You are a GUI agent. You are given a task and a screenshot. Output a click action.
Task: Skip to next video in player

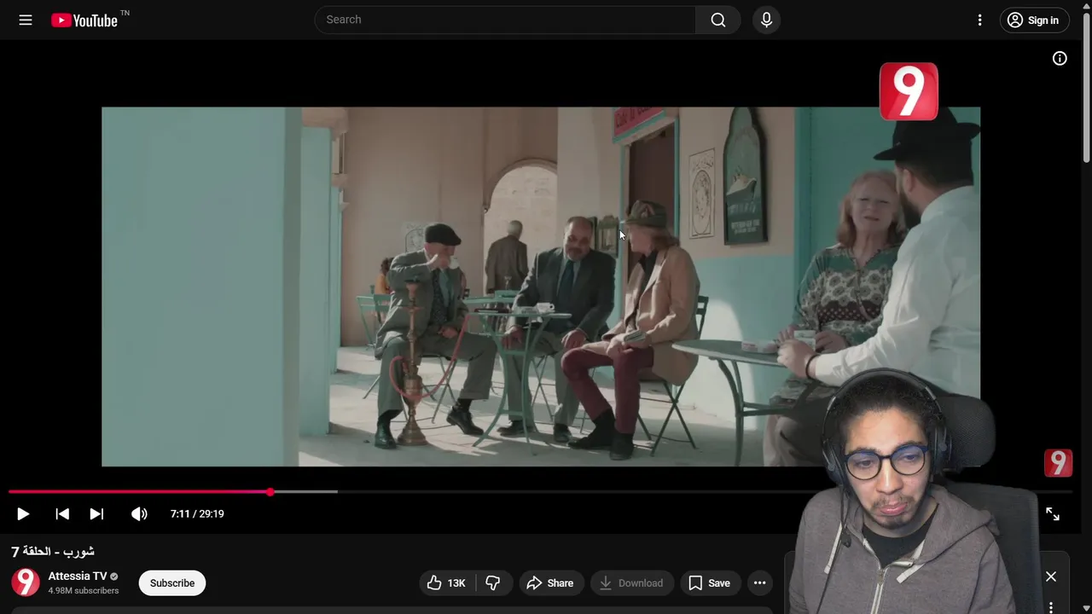click(x=96, y=513)
